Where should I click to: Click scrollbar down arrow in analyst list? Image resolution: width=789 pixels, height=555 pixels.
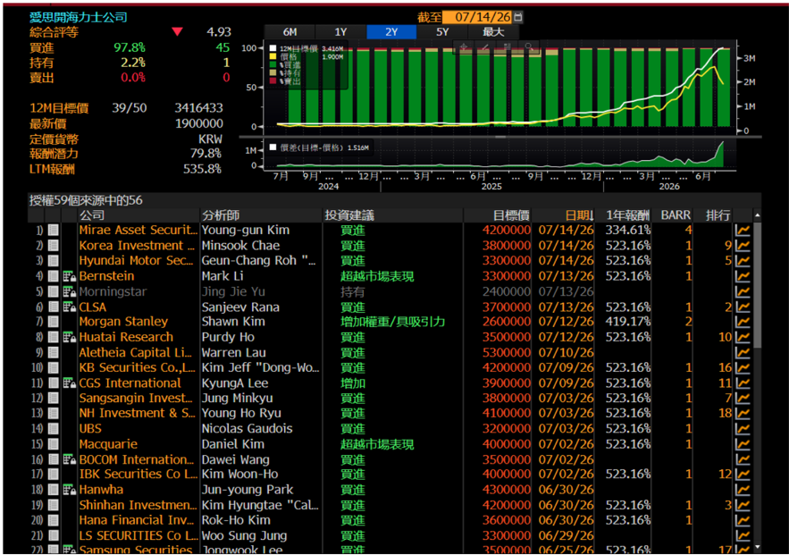tap(758, 548)
